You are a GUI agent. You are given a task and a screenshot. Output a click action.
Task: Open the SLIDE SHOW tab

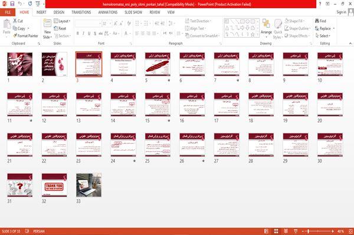[133, 12]
